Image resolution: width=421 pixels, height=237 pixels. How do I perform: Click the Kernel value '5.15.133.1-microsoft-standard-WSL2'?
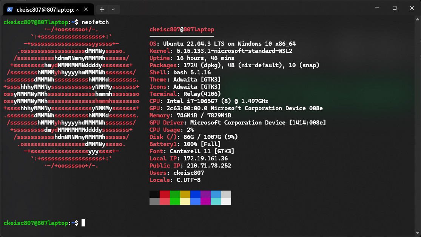pos(234,51)
